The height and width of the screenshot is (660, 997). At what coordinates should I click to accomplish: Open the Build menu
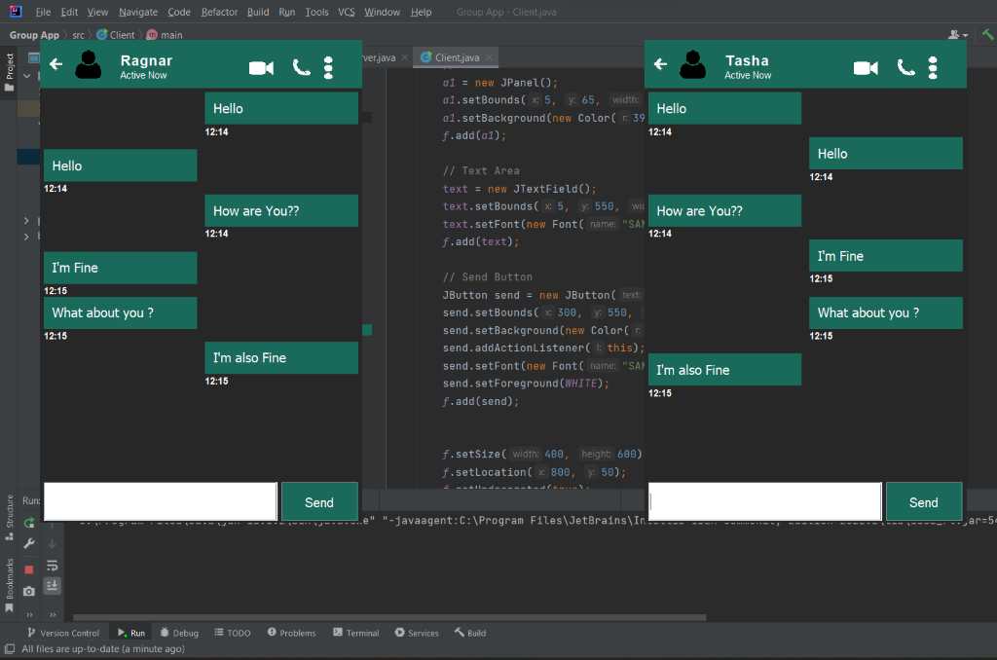click(258, 12)
